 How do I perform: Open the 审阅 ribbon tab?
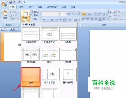pyautogui.click(x=64, y=7)
